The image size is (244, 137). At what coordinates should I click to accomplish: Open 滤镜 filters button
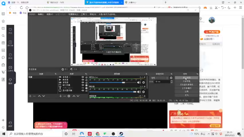pos(74,69)
